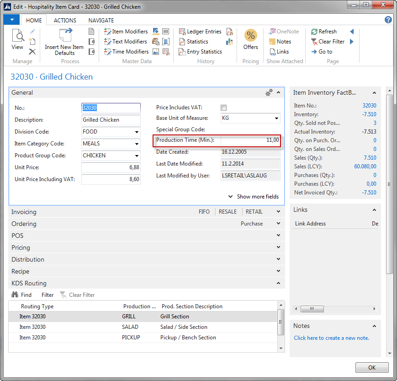397x381 pixels.
Task: Switch to the NAVIGATE ribbon tab
Action: (x=101, y=20)
